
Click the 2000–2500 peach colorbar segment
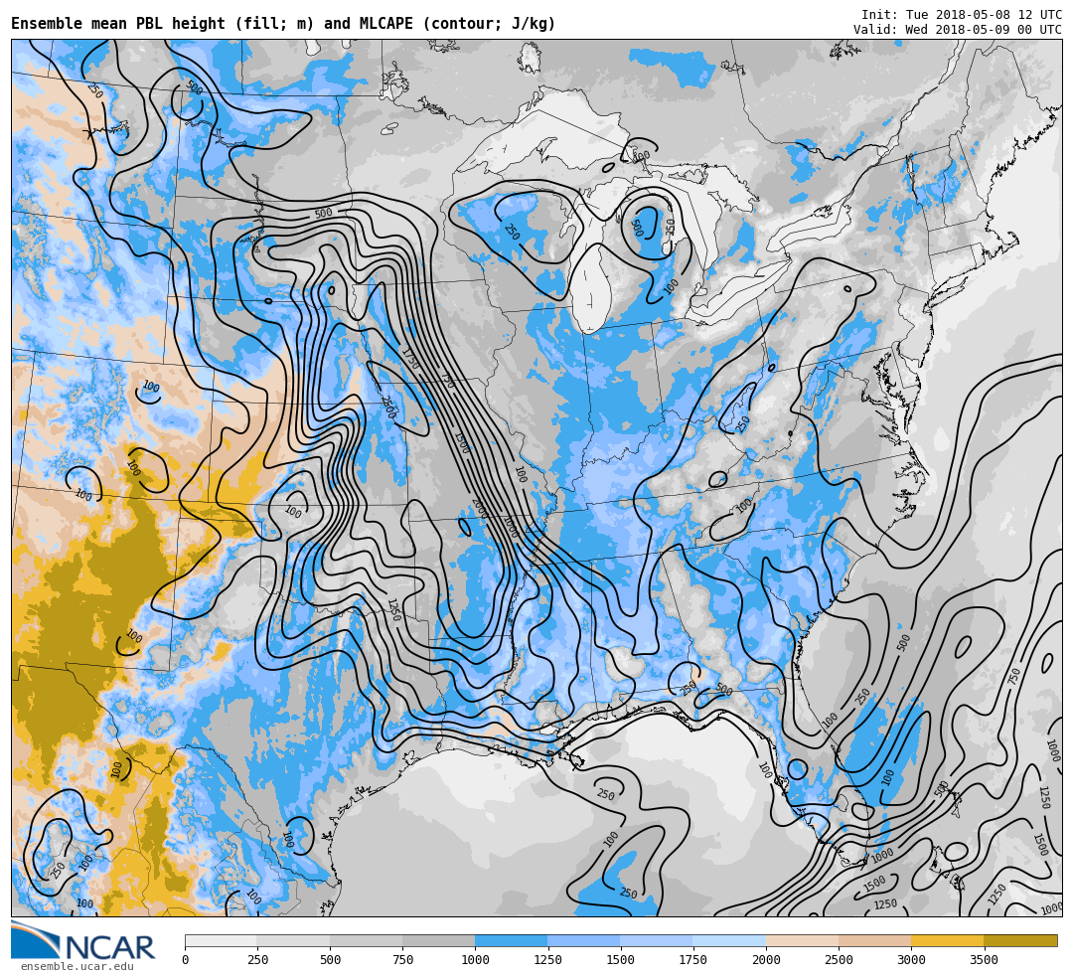click(x=802, y=941)
